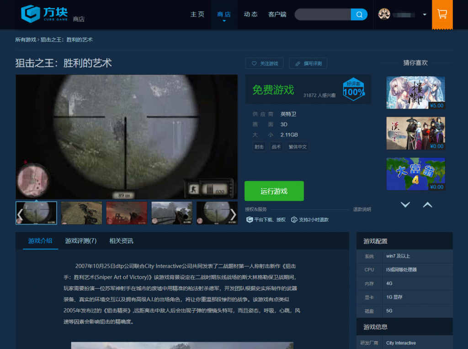
Task: Click the 1G 显存 graphics requirement
Action: [x=394, y=297]
